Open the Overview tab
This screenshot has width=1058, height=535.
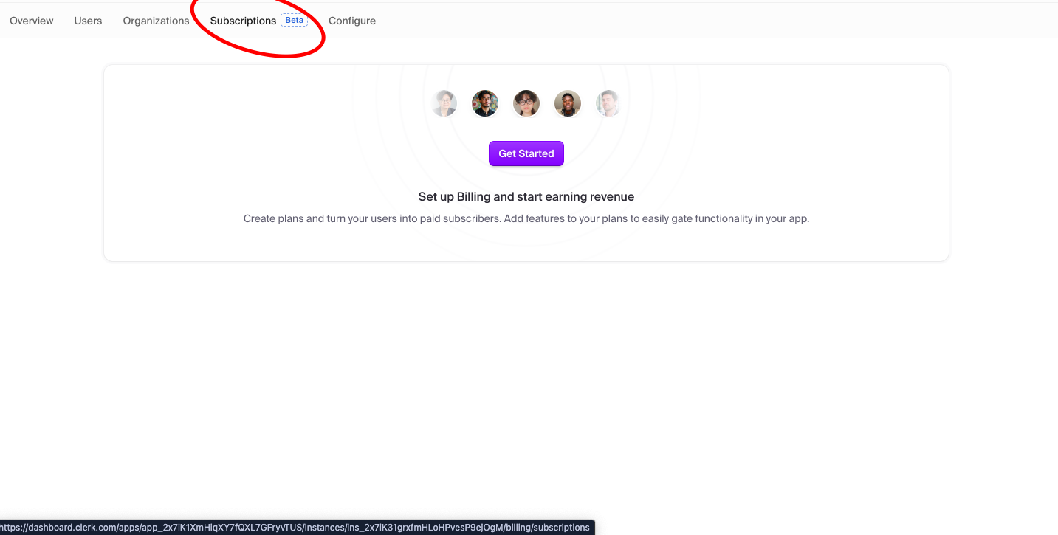32,21
